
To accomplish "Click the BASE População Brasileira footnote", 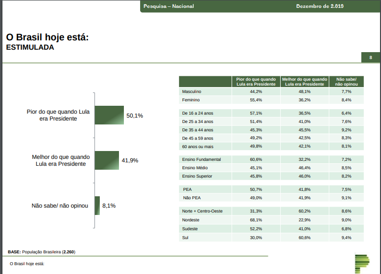I will 41,251.
